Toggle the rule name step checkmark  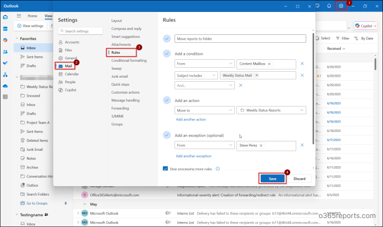point(167,38)
